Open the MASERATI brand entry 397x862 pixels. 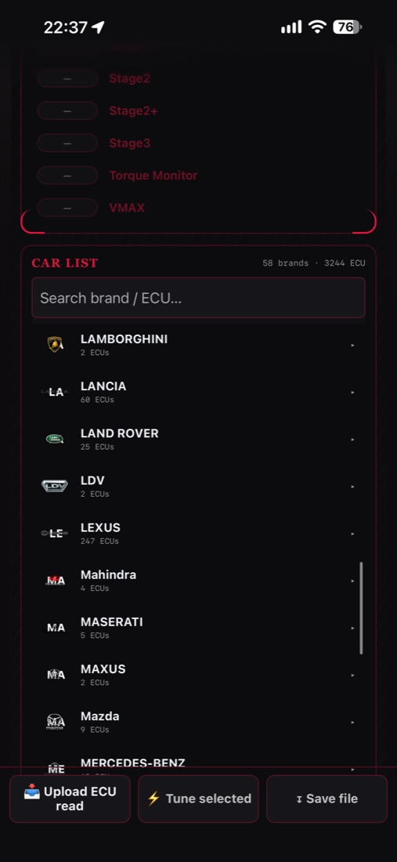click(198, 628)
